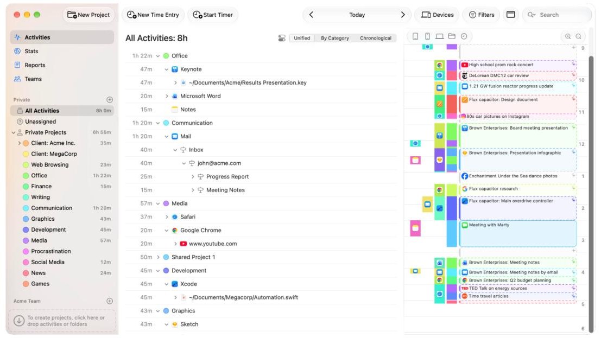This screenshot has height=338, width=601.
Task: Click the New Time Entry button
Action: [x=153, y=15]
